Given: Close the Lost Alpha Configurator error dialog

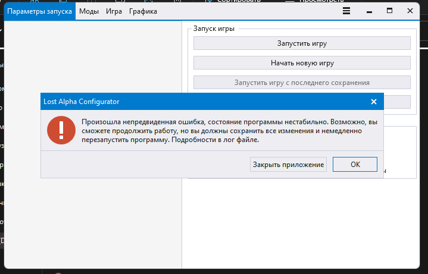Looking at the screenshot, I should [374, 102].
